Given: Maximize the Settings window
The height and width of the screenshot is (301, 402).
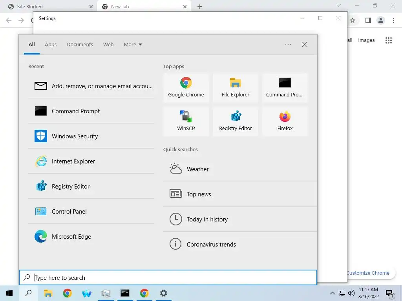Looking at the screenshot, I should [320, 18].
